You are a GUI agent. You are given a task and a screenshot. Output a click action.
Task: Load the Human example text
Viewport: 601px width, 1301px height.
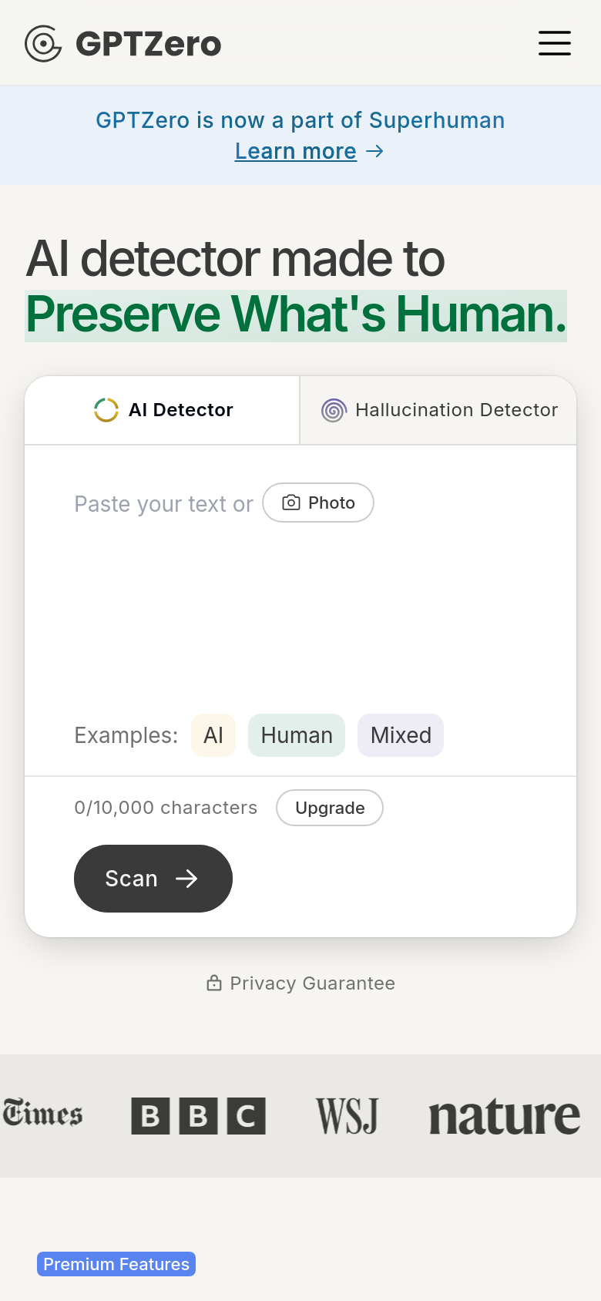coord(297,735)
